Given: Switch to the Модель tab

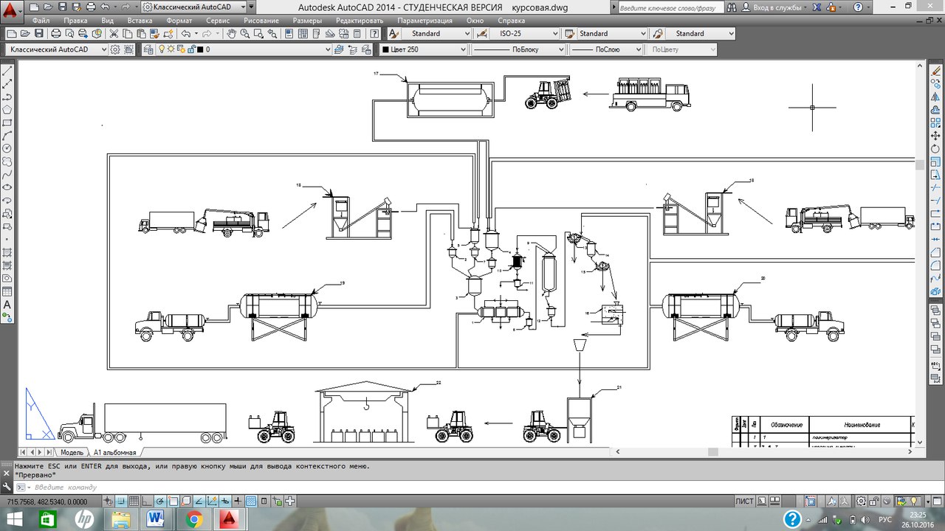Looking at the screenshot, I should point(72,452).
